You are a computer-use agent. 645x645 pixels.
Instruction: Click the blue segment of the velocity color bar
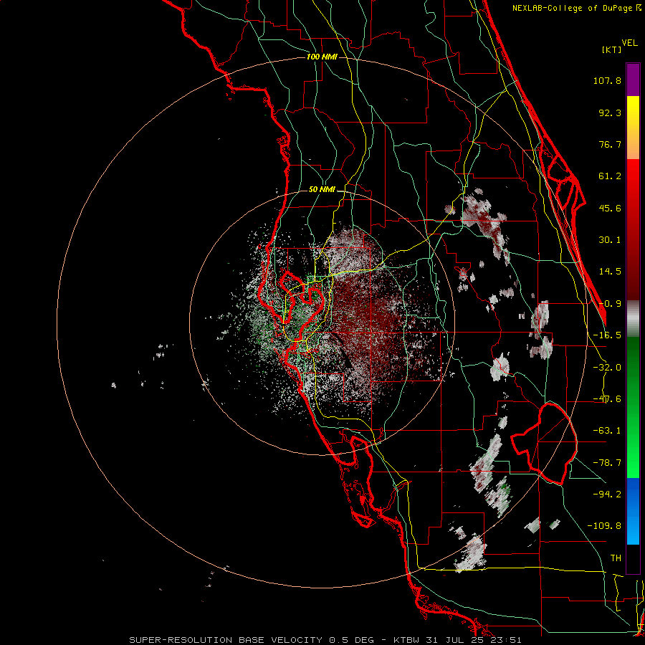pyautogui.click(x=633, y=511)
